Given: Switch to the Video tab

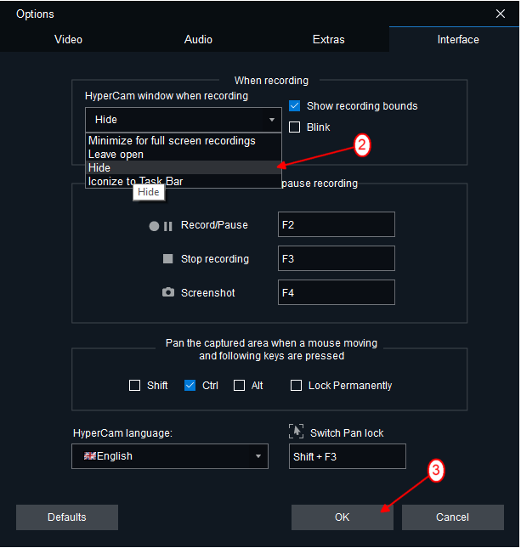Looking at the screenshot, I should tap(68, 39).
